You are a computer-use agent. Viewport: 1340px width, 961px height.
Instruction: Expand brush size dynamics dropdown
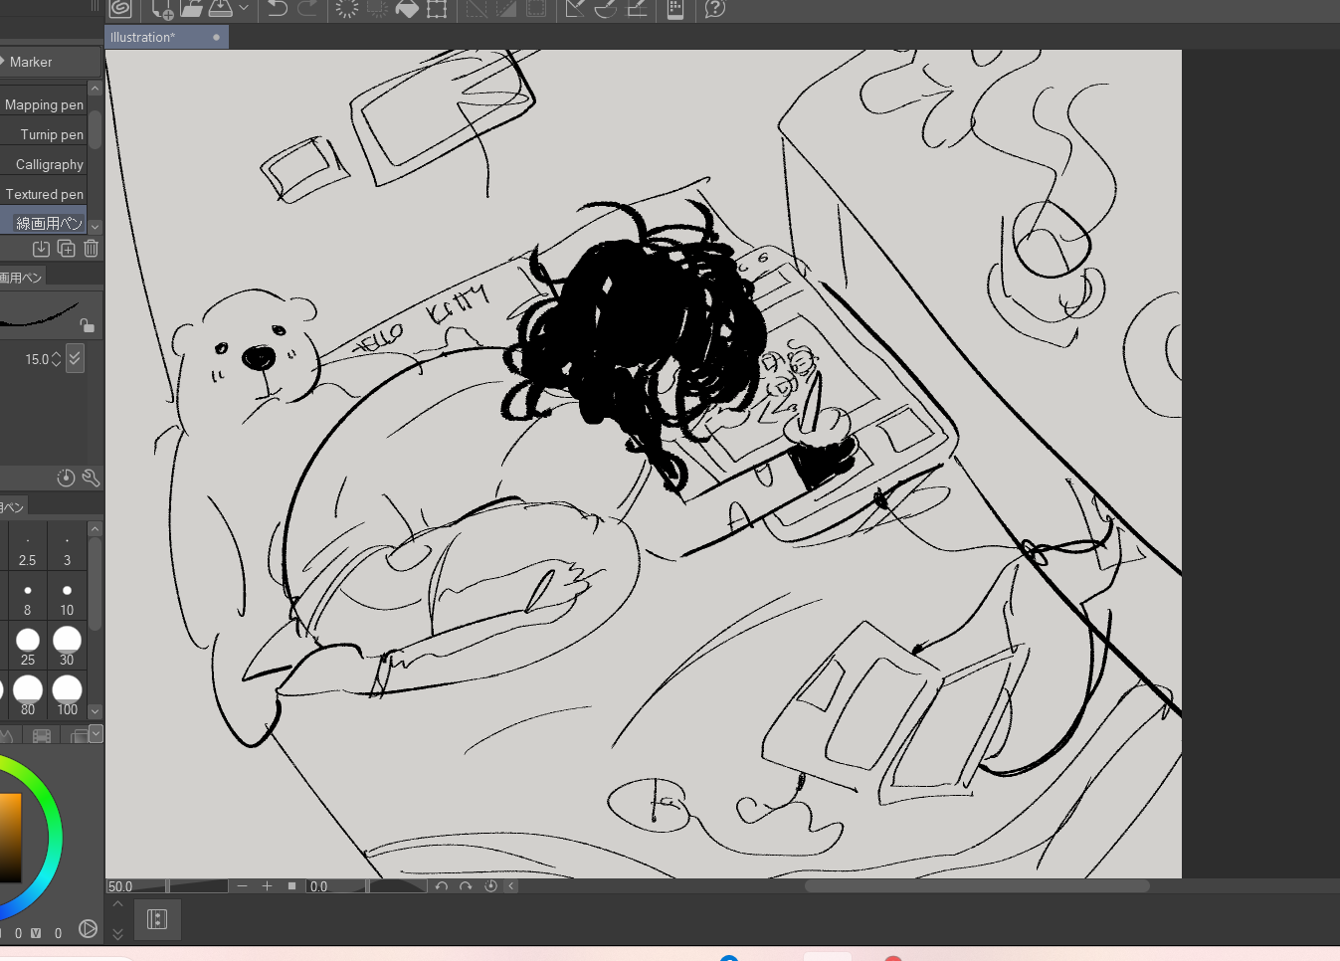[x=76, y=359]
